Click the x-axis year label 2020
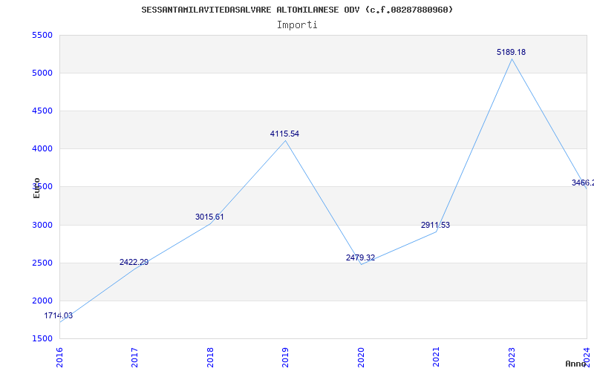The width and height of the screenshot is (594, 371). coord(361,358)
